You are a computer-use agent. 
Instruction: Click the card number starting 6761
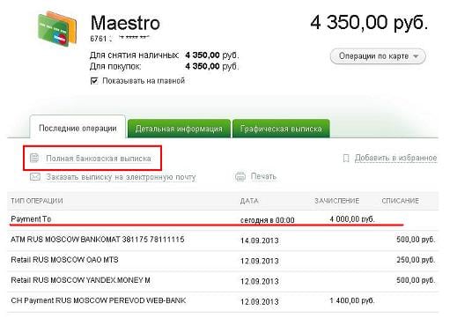pyautogui.click(x=120, y=39)
